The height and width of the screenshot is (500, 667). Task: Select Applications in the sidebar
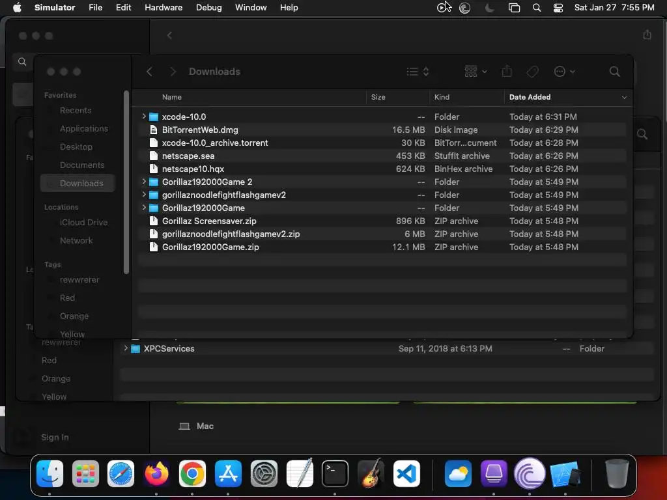[84, 129]
